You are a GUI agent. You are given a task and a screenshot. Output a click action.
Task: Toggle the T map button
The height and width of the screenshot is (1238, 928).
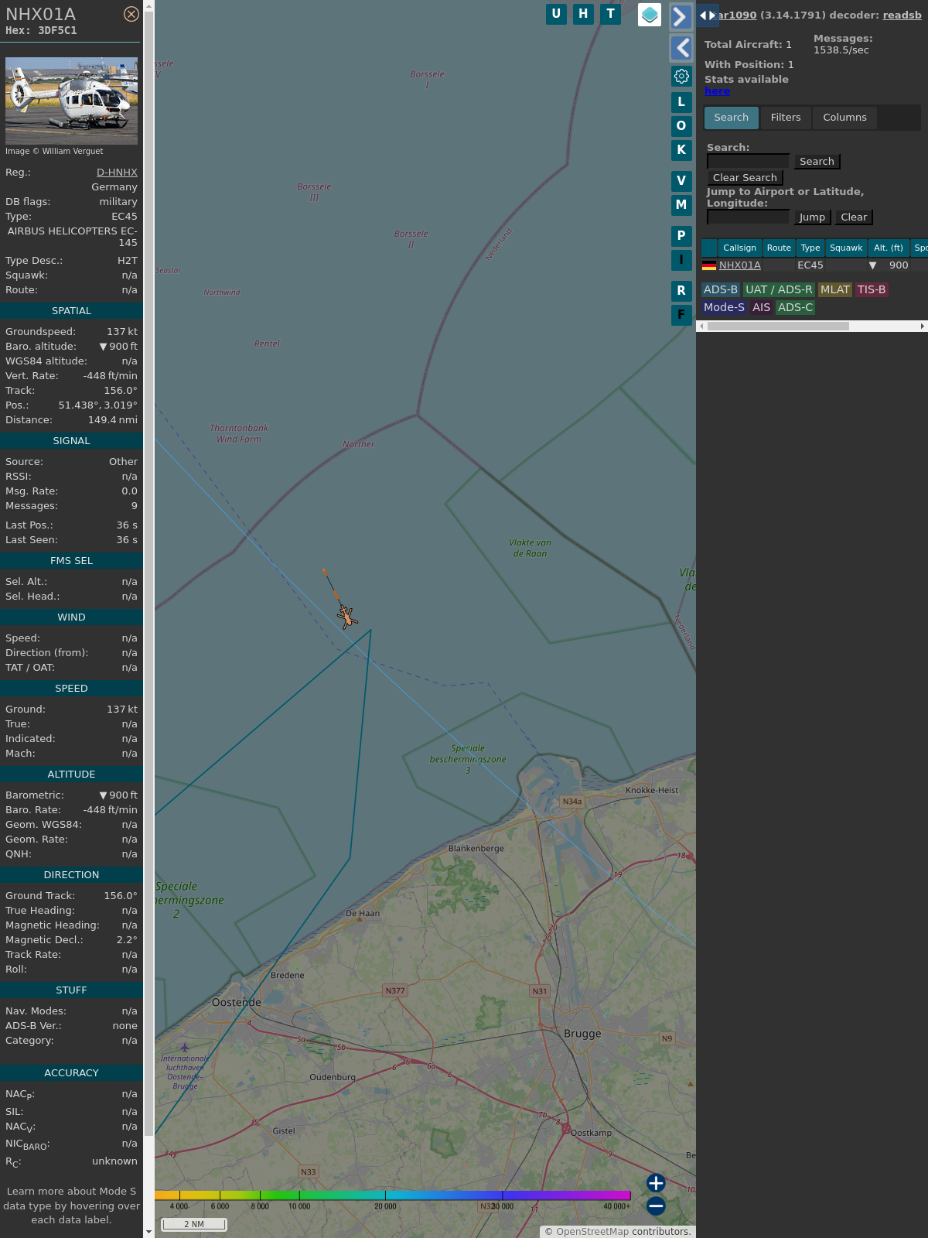[611, 14]
